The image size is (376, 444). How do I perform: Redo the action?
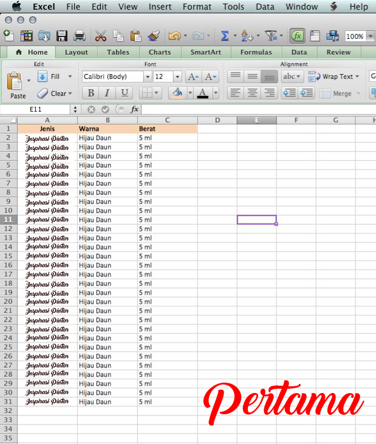(x=198, y=36)
